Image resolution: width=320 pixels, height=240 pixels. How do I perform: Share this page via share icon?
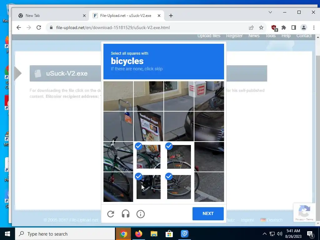(x=251, y=27)
